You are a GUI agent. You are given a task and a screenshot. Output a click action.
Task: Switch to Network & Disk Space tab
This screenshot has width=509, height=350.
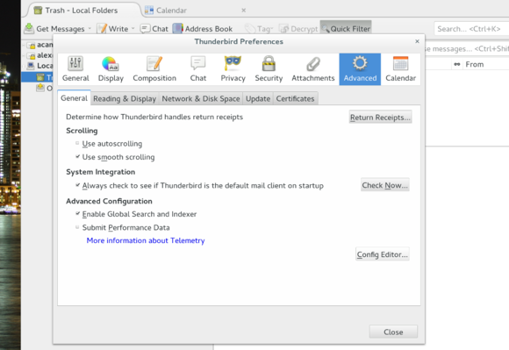(x=201, y=98)
